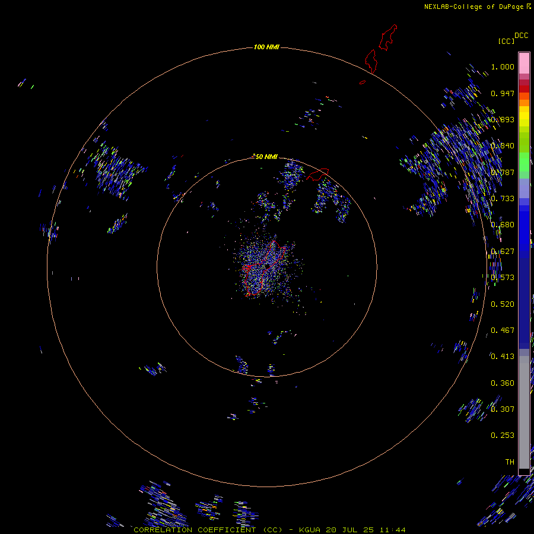
Task: Click the 0.467 scale value
Action: [503, 330]
